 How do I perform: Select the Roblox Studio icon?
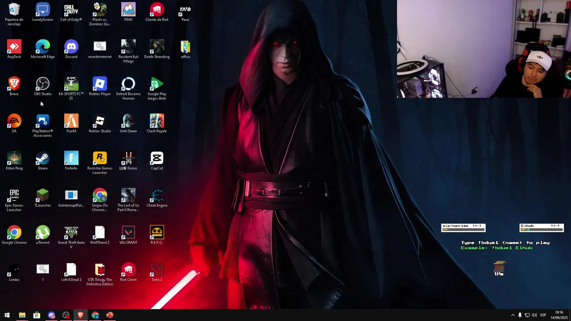pyautogui.click(x=100, y=123)
